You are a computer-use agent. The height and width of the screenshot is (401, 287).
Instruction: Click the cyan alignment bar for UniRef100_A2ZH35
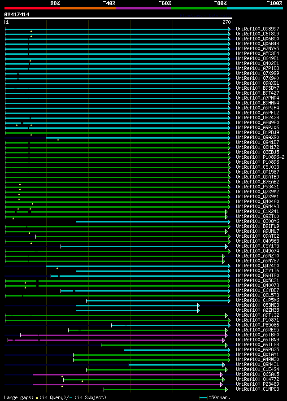point(138,311)
